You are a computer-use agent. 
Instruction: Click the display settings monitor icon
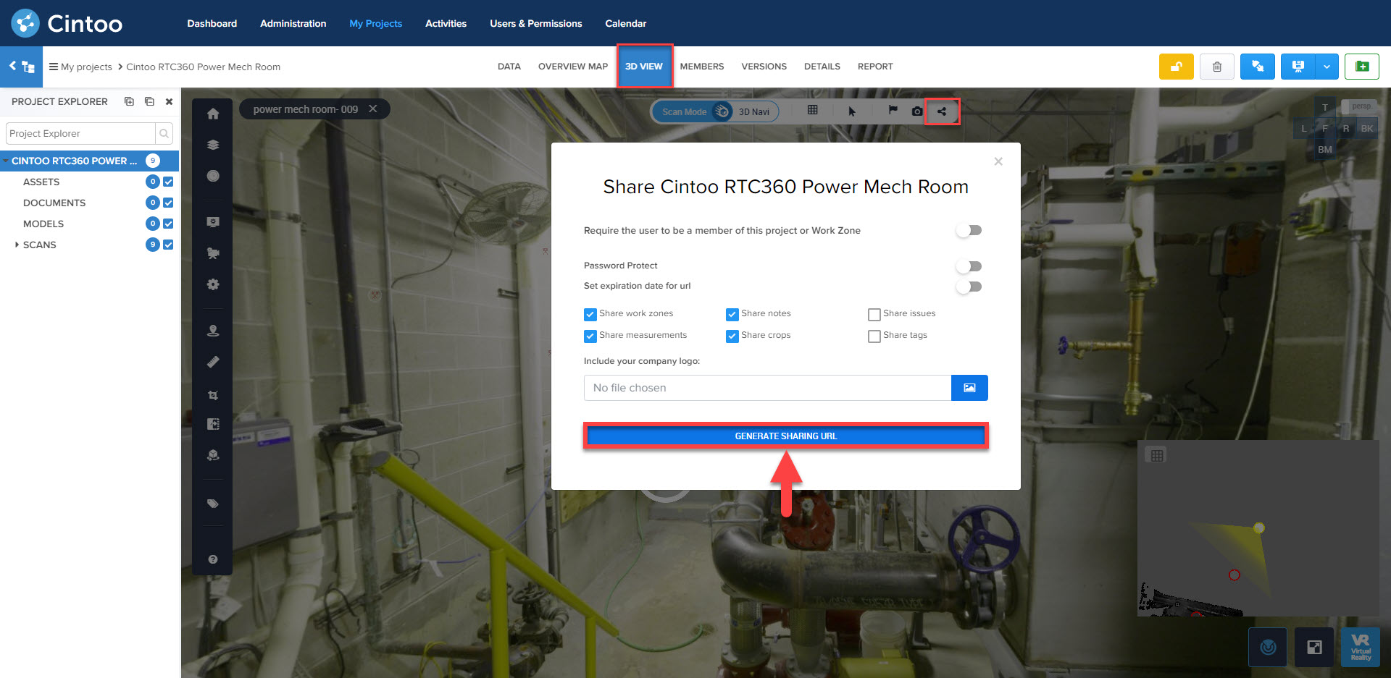[213, 222]
